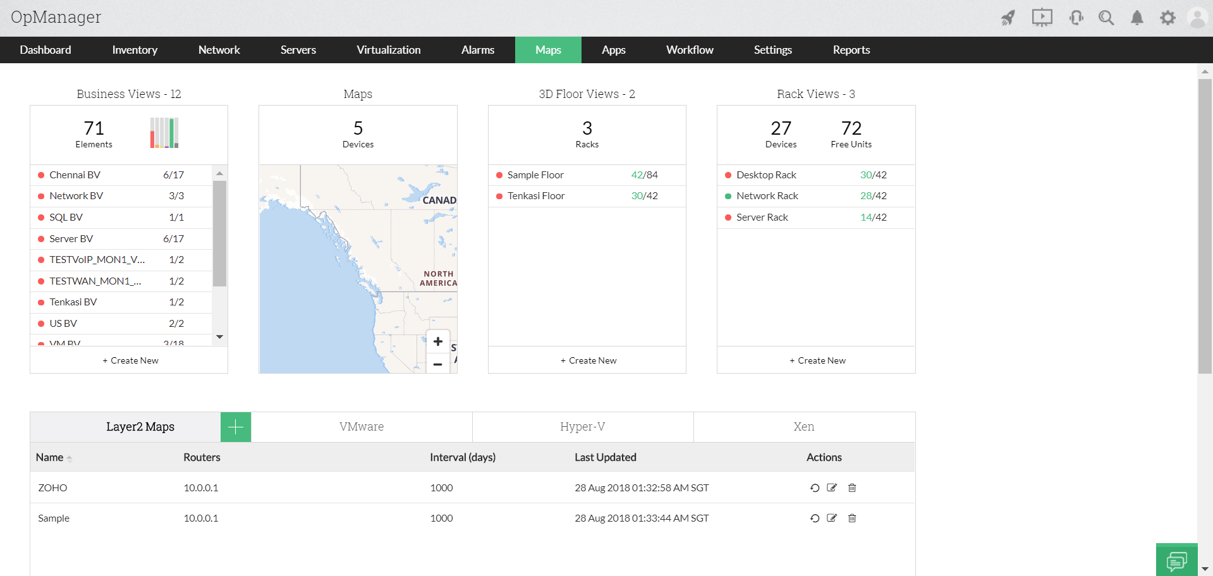The image size is (1213, 576).
Task: Open the user profile avatar menu
Action: point(1198,18)
